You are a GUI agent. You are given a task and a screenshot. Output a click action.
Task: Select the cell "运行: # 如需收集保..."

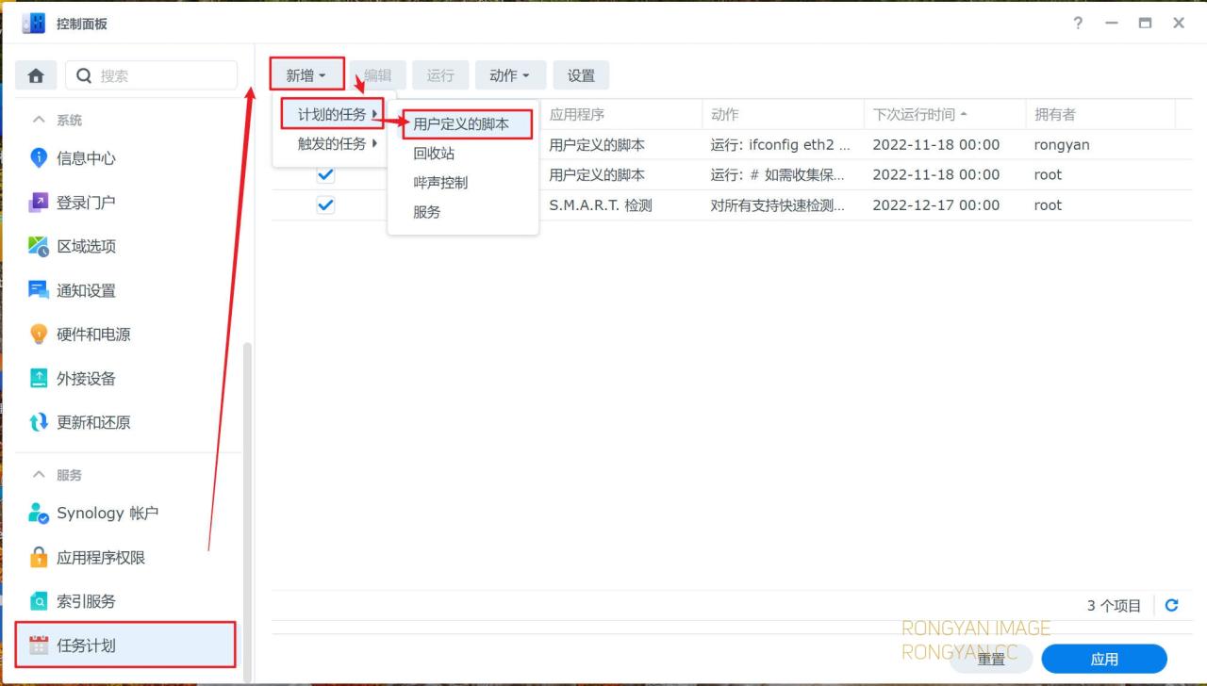click(x=778, y=175)
